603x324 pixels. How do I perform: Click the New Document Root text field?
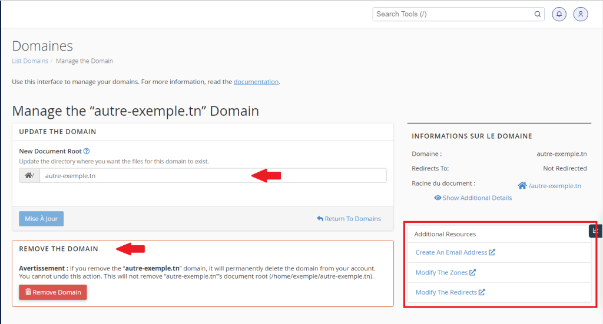212,175
